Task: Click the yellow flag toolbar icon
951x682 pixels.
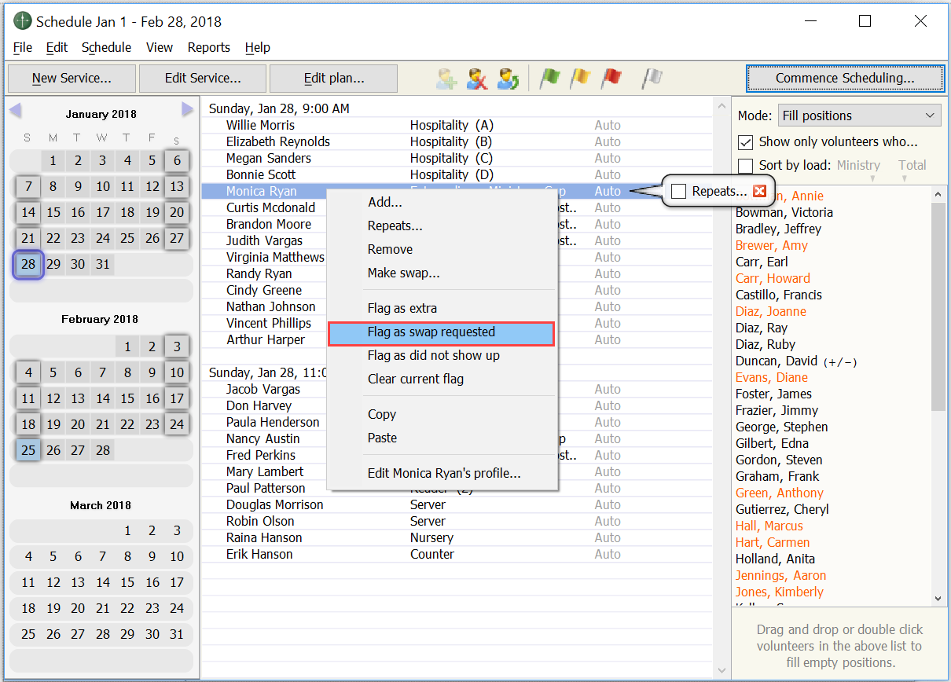Action: 580,79
